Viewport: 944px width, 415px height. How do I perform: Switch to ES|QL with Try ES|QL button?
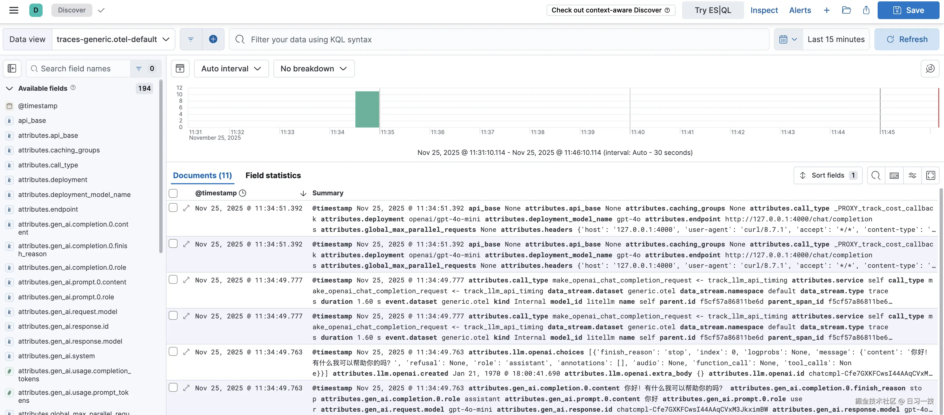[712, 10]
